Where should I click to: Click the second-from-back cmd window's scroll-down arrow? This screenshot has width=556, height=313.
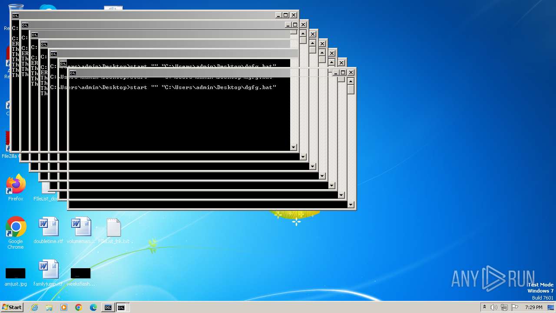[x=303, y=157]
